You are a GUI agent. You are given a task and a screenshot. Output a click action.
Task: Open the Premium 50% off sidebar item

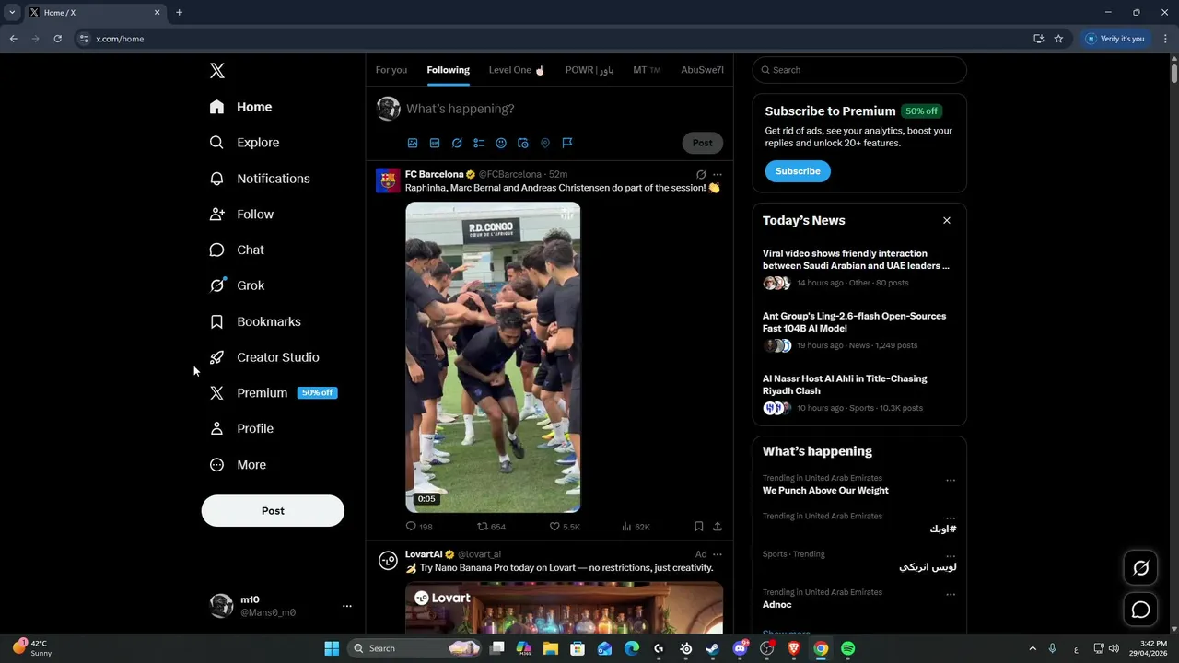tap(274, 393)
